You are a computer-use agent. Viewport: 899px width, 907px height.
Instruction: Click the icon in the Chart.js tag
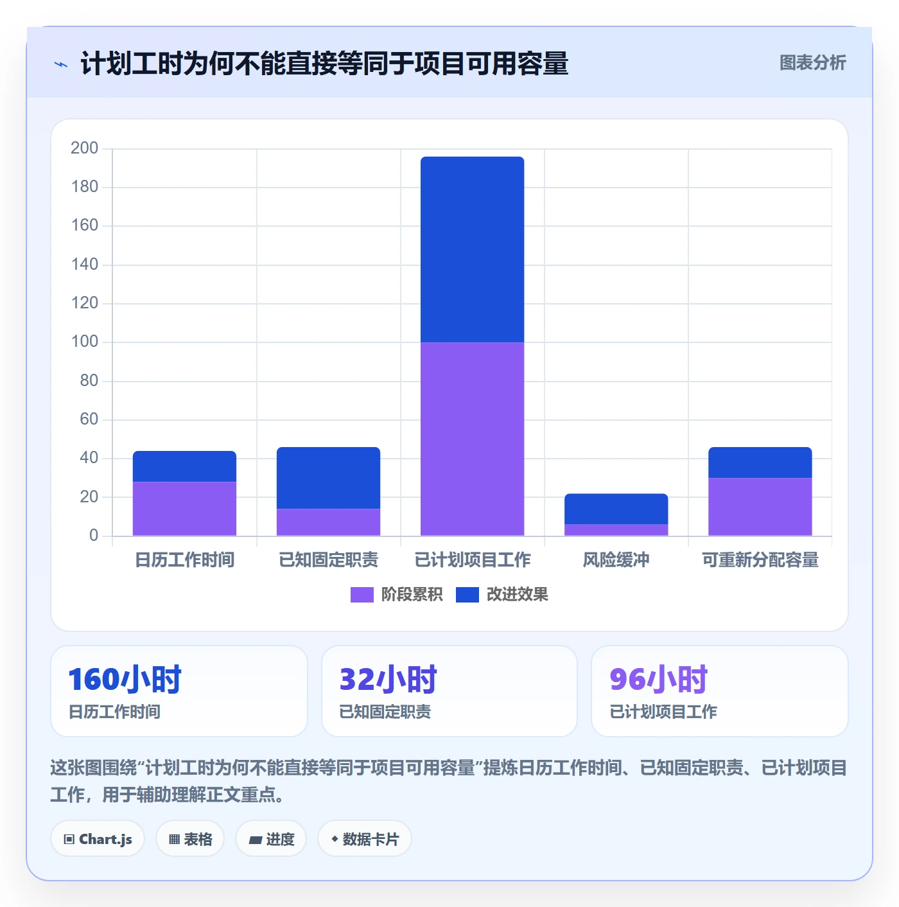pyautogui.click(x=69, y=840)
